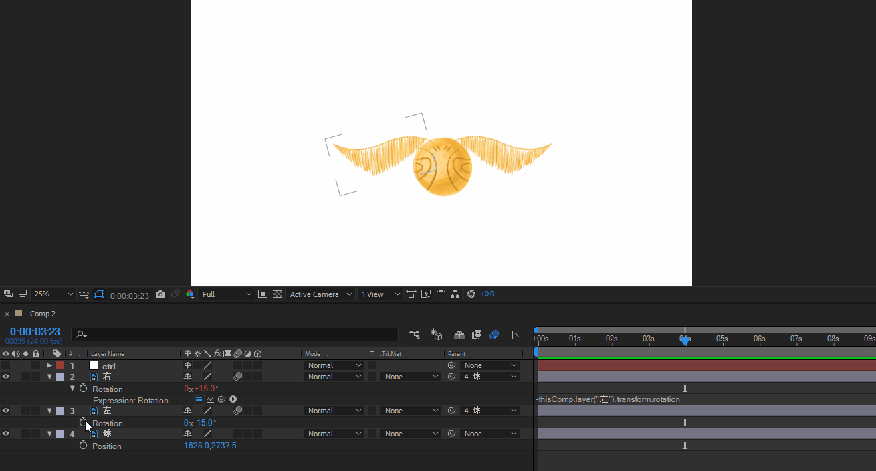Image resolution: width=876 pixels, height=471 pixels.
Task: Close the Comp 2 tab
Action: (7, 313)
